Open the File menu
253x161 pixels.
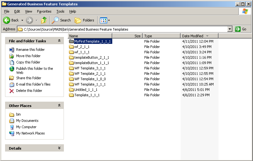(x=7, y=11)
